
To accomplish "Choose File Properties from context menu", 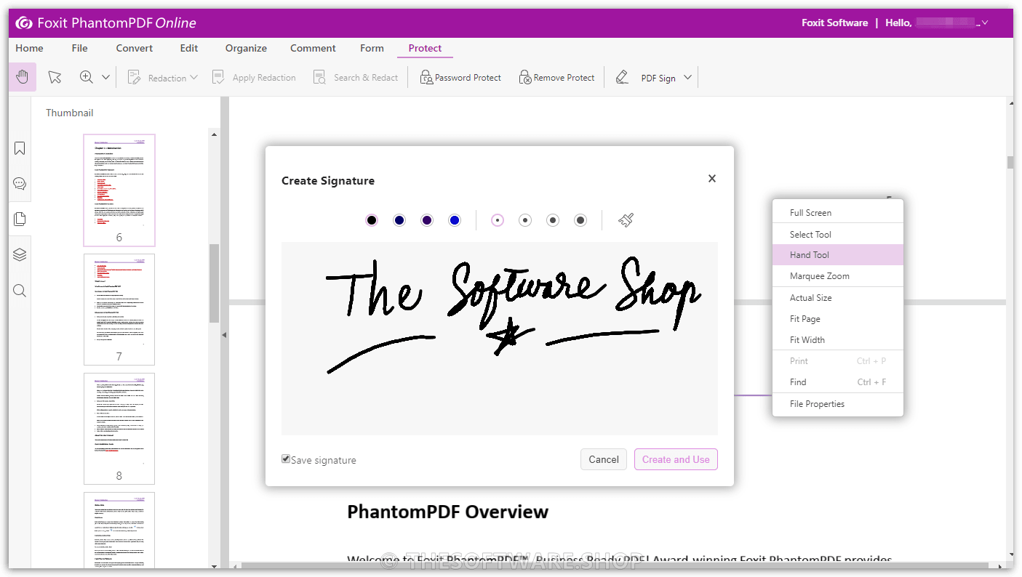I will (x=838, y=404).
